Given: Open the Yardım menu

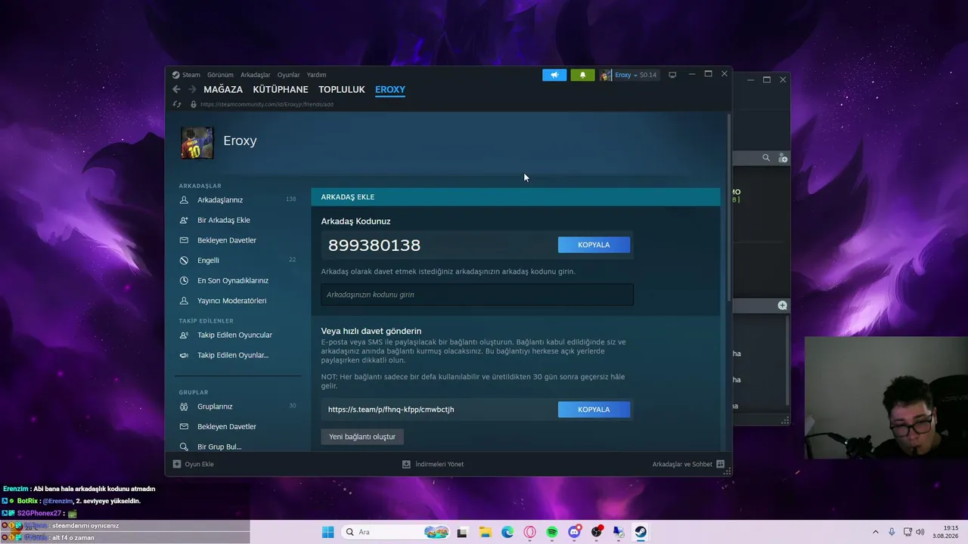Looking at the screenshot, I should (316, 75).
